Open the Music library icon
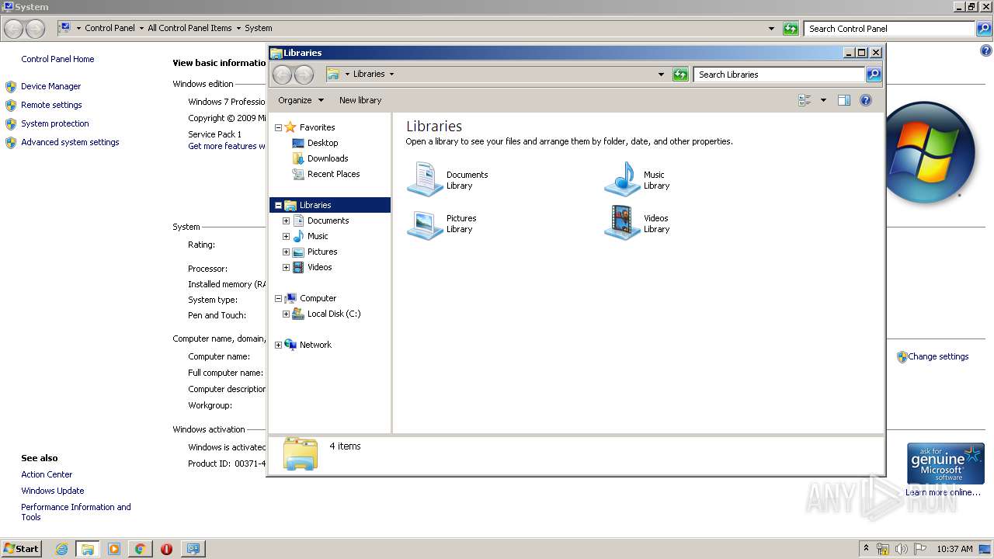 [622, 179]
